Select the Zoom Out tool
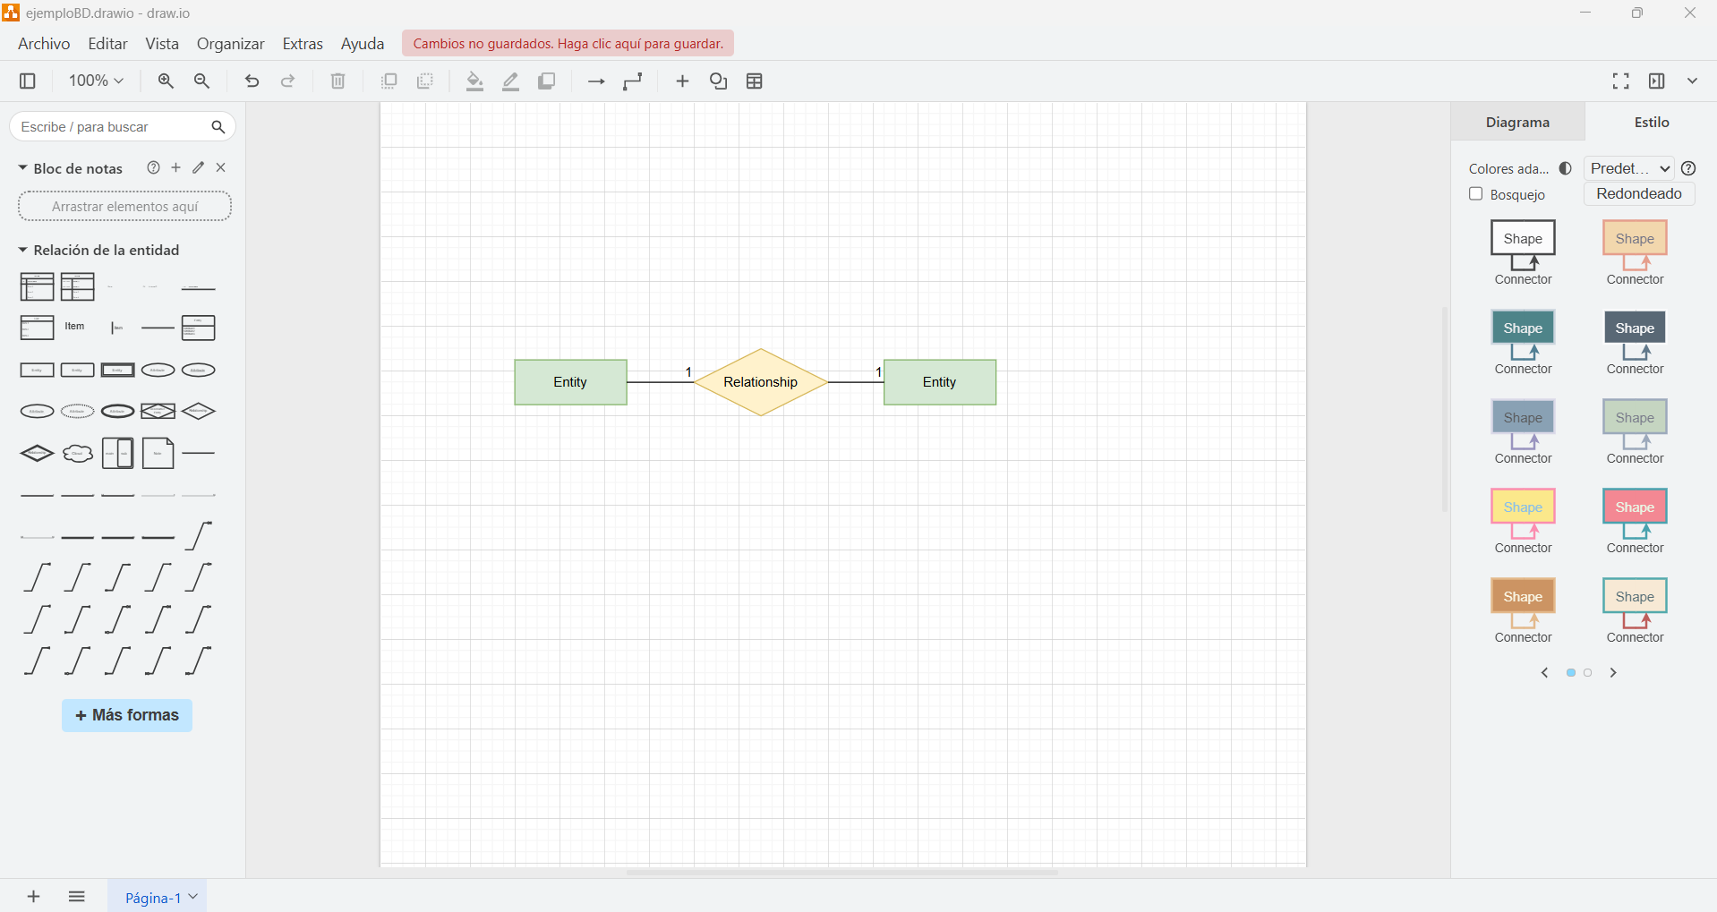 pos(201,81)
